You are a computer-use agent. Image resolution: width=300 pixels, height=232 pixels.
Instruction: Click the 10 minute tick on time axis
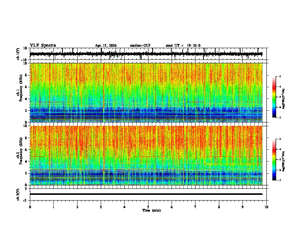click(266, 207)
